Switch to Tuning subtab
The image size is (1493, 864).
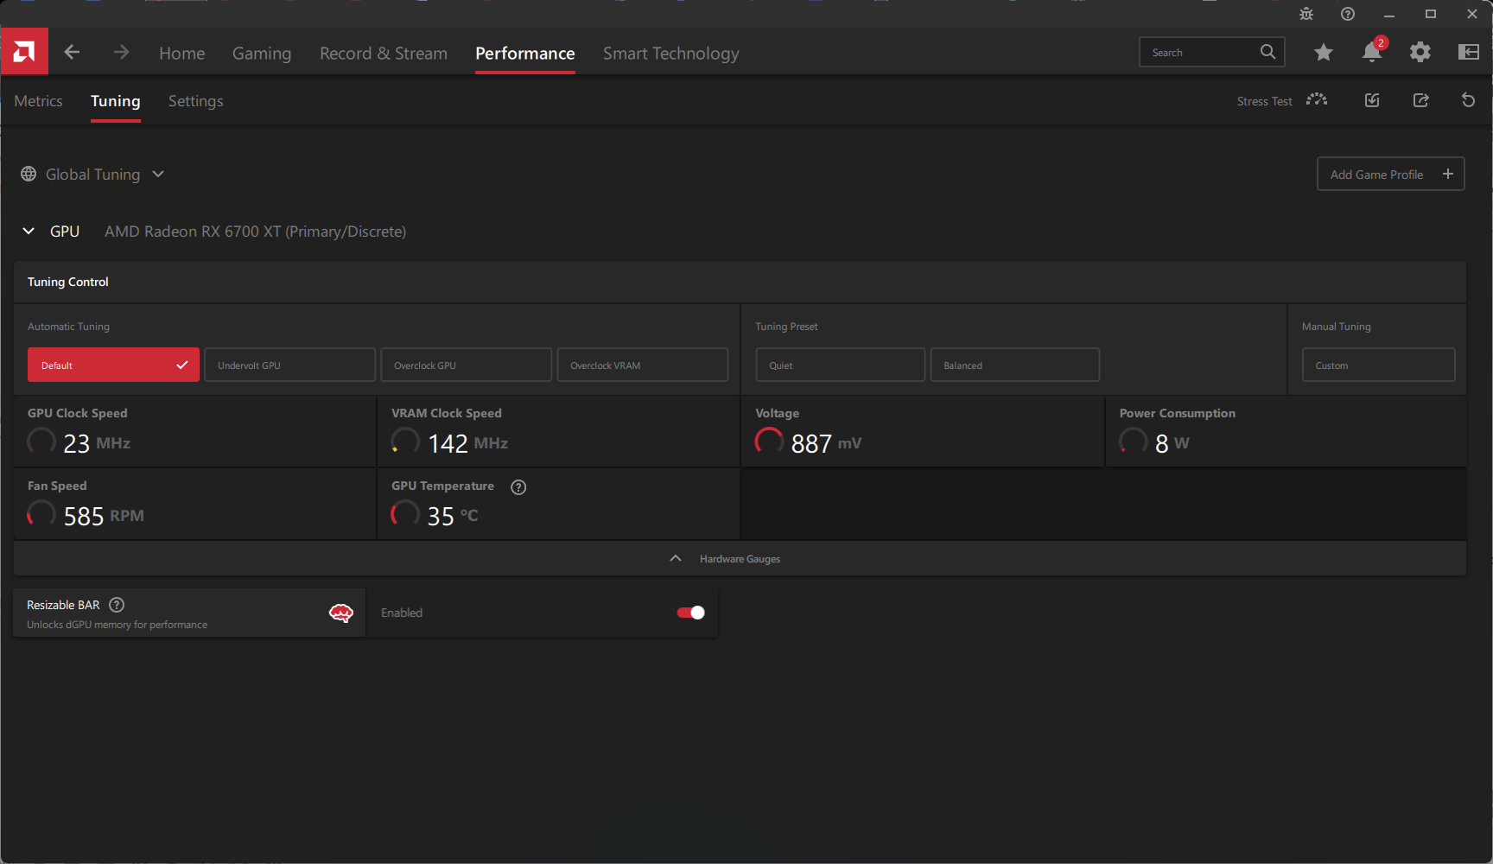click(115, 101)
